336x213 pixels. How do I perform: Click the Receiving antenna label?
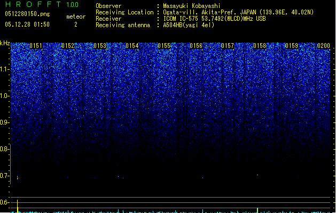123,25
